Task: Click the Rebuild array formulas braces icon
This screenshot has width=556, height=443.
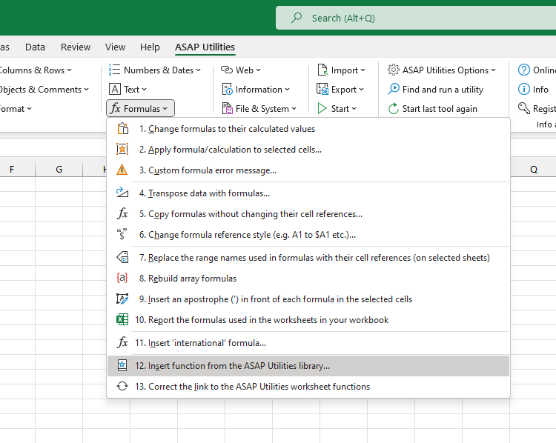Action: pyautogui.click(x=122, y=279)
